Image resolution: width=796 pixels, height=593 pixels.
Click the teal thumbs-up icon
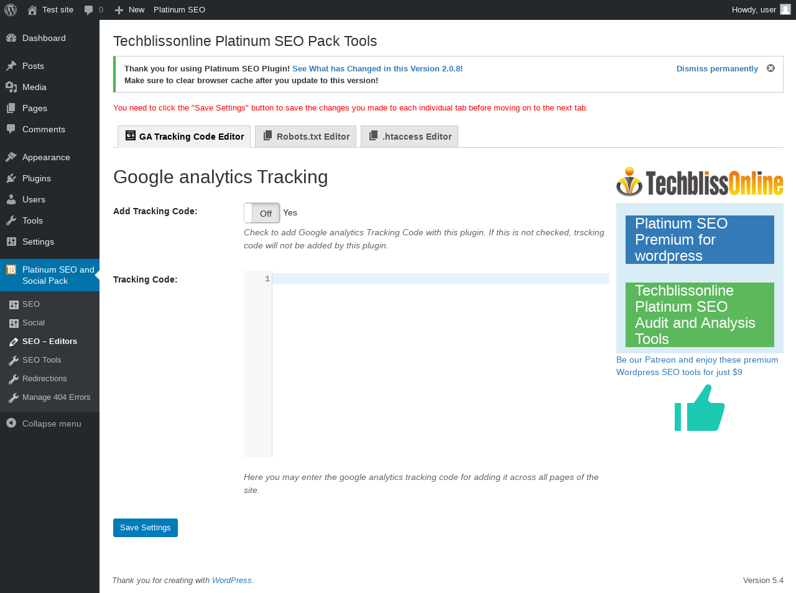700,408
